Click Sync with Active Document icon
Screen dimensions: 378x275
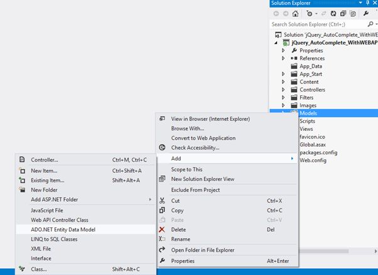[324, 14]
